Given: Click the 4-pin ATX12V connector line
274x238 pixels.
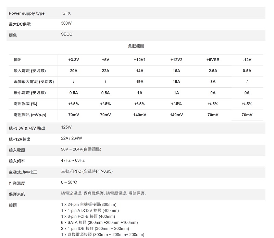Looking at the screenshot, I should (x=90, y=210).
